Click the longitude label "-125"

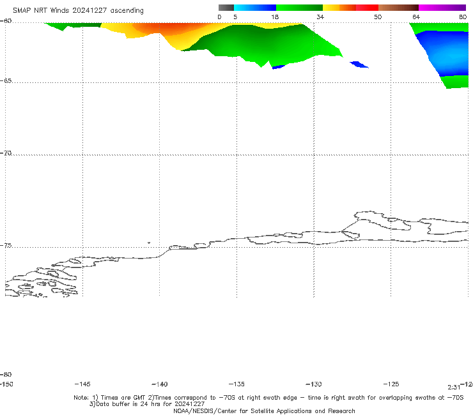click(391, 384)
